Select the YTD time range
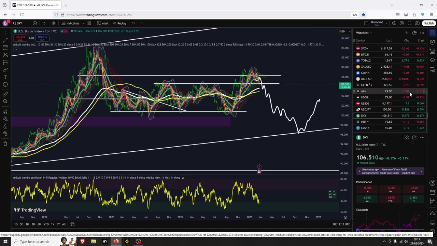 (x=46, y=224)
